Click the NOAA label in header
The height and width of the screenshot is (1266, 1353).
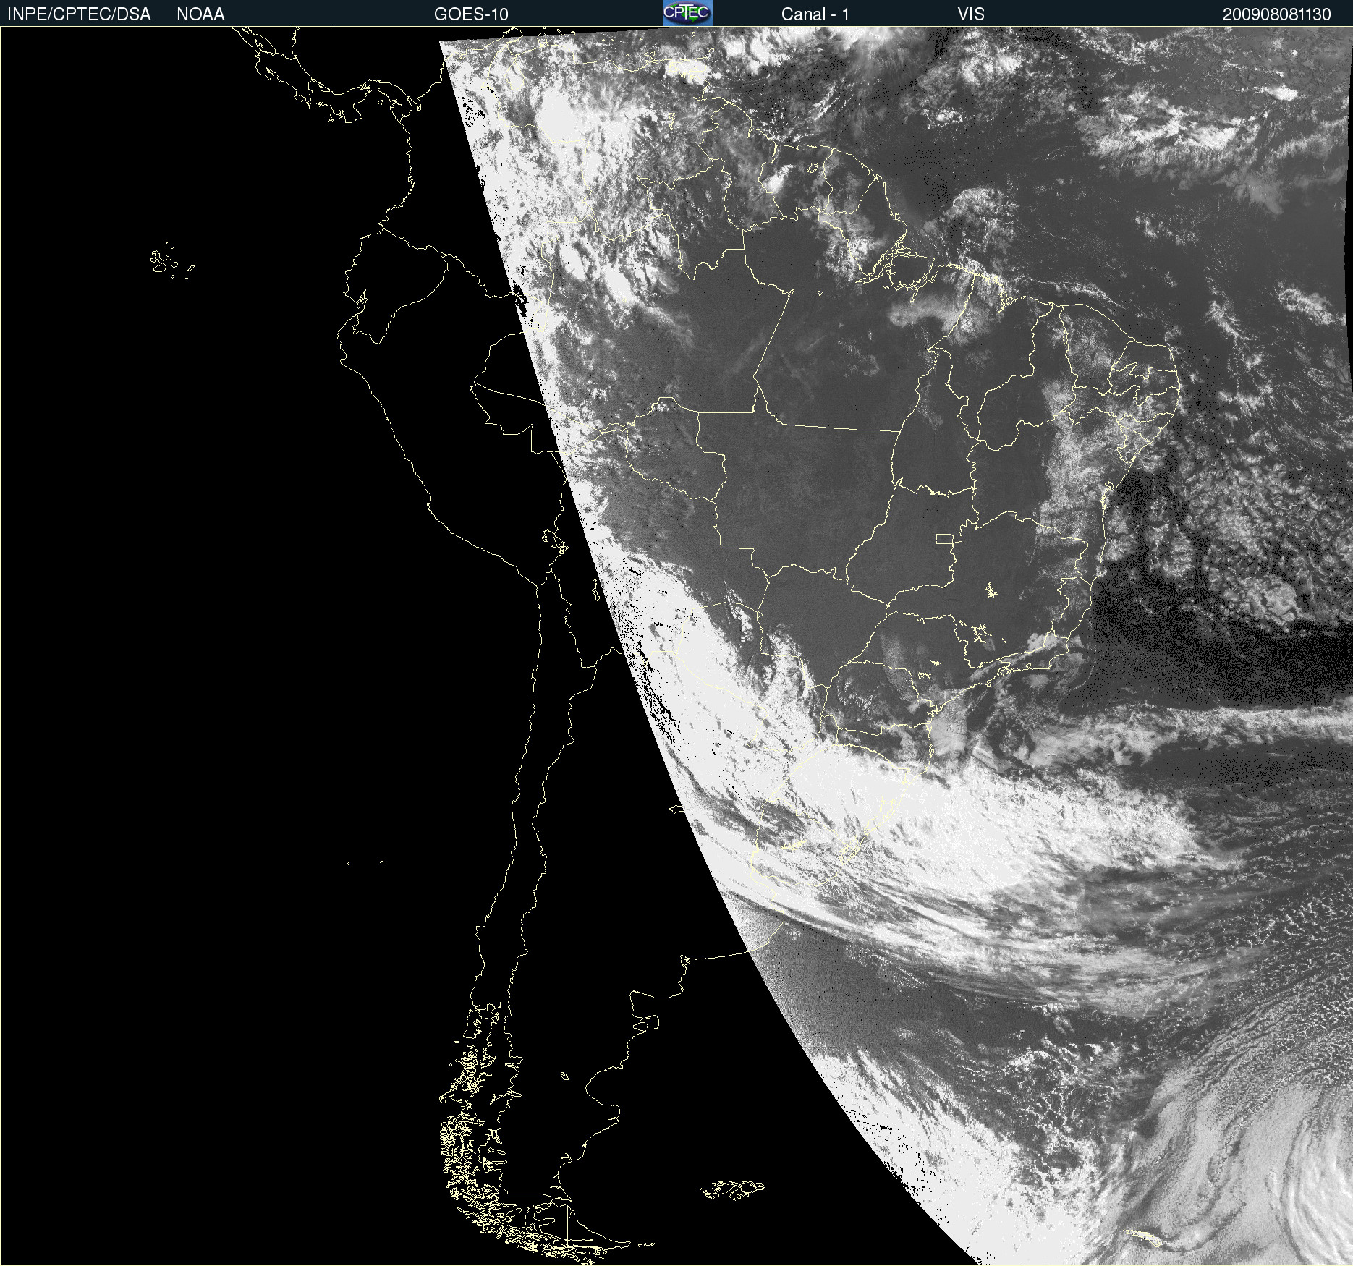pos(200,14)
